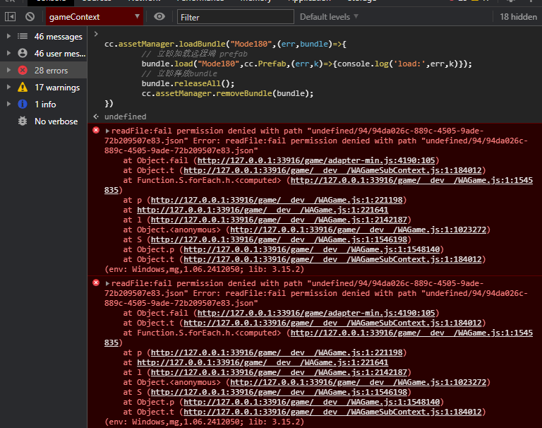Open the gameContext execution context dropdown
542x428 pixels.
coord(95,17)
